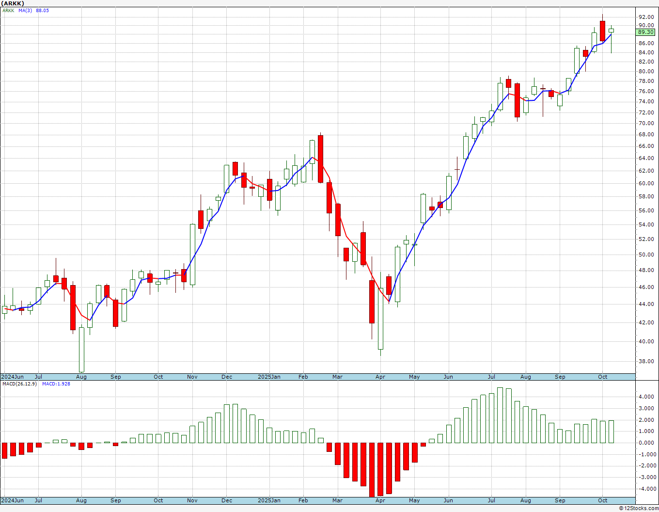Click the "40.00" price axis label

[x=646, y=341]
